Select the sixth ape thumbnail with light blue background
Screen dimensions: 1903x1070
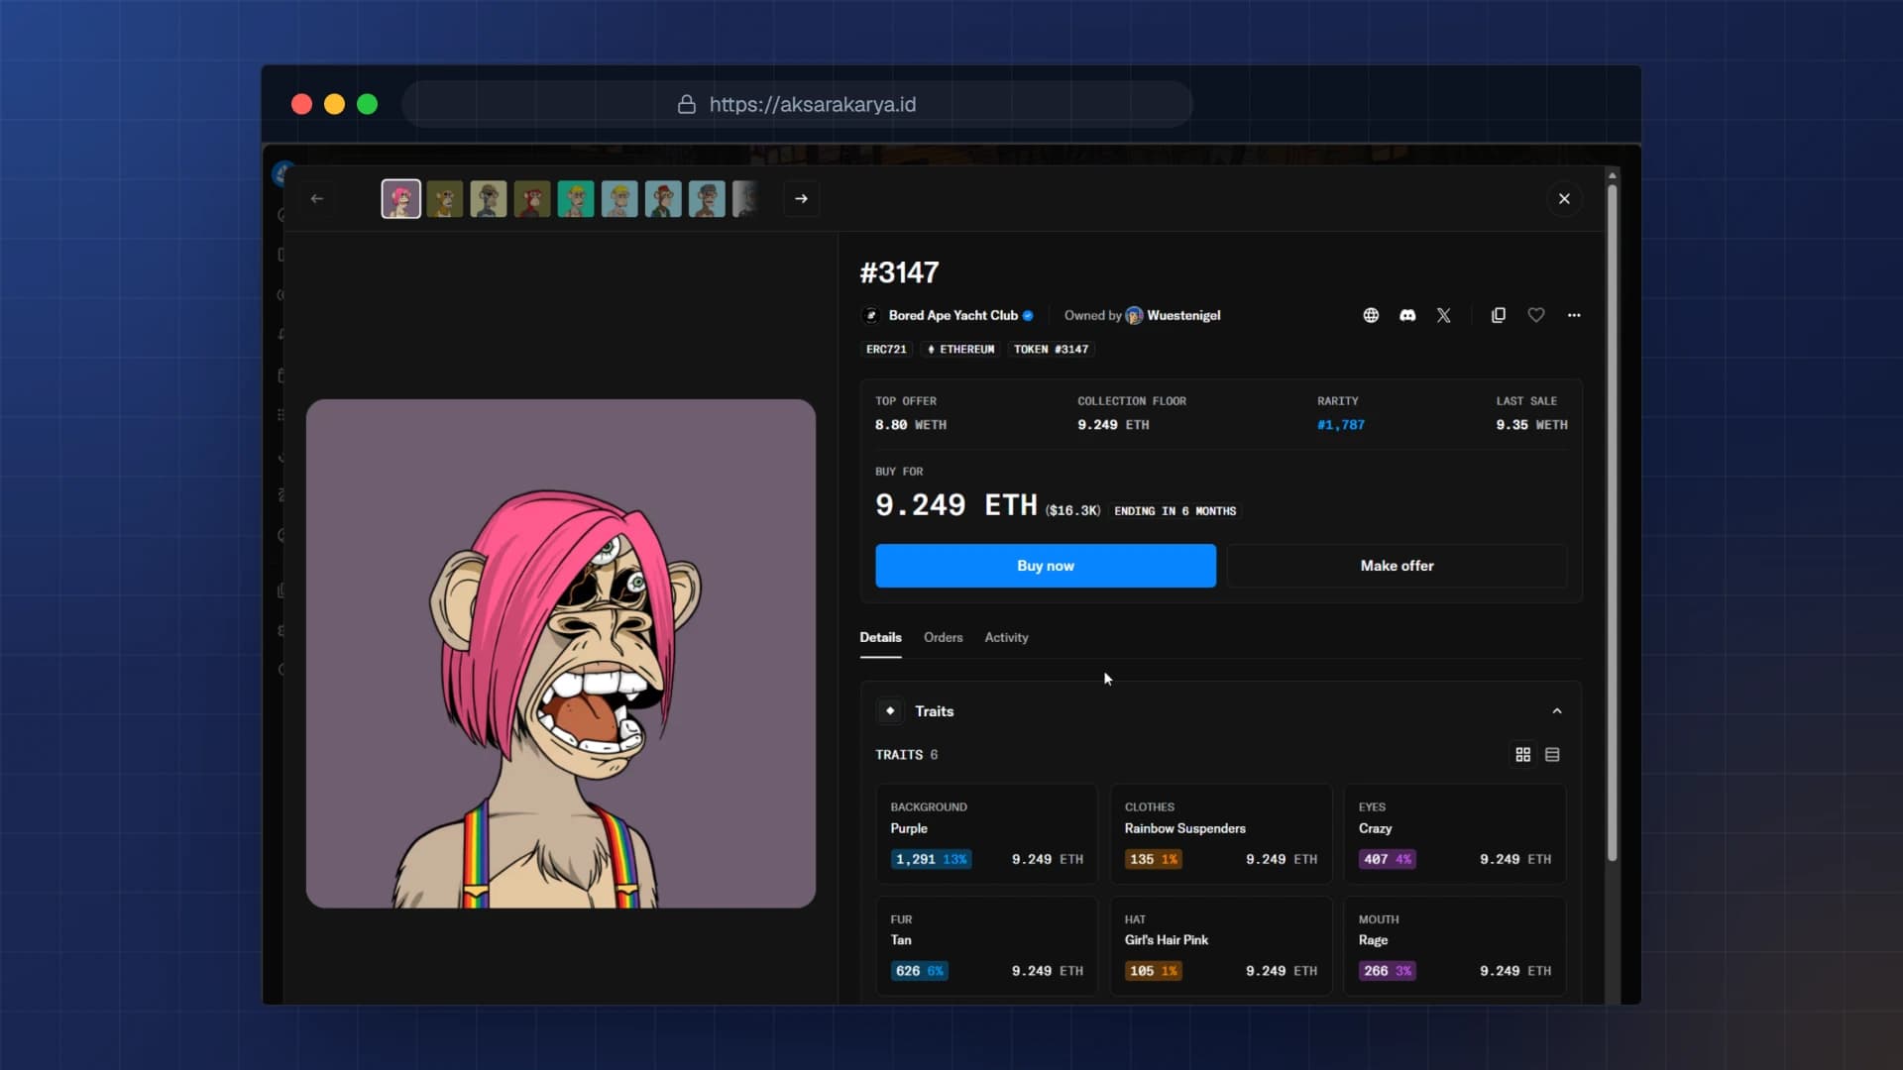point(619,199)
